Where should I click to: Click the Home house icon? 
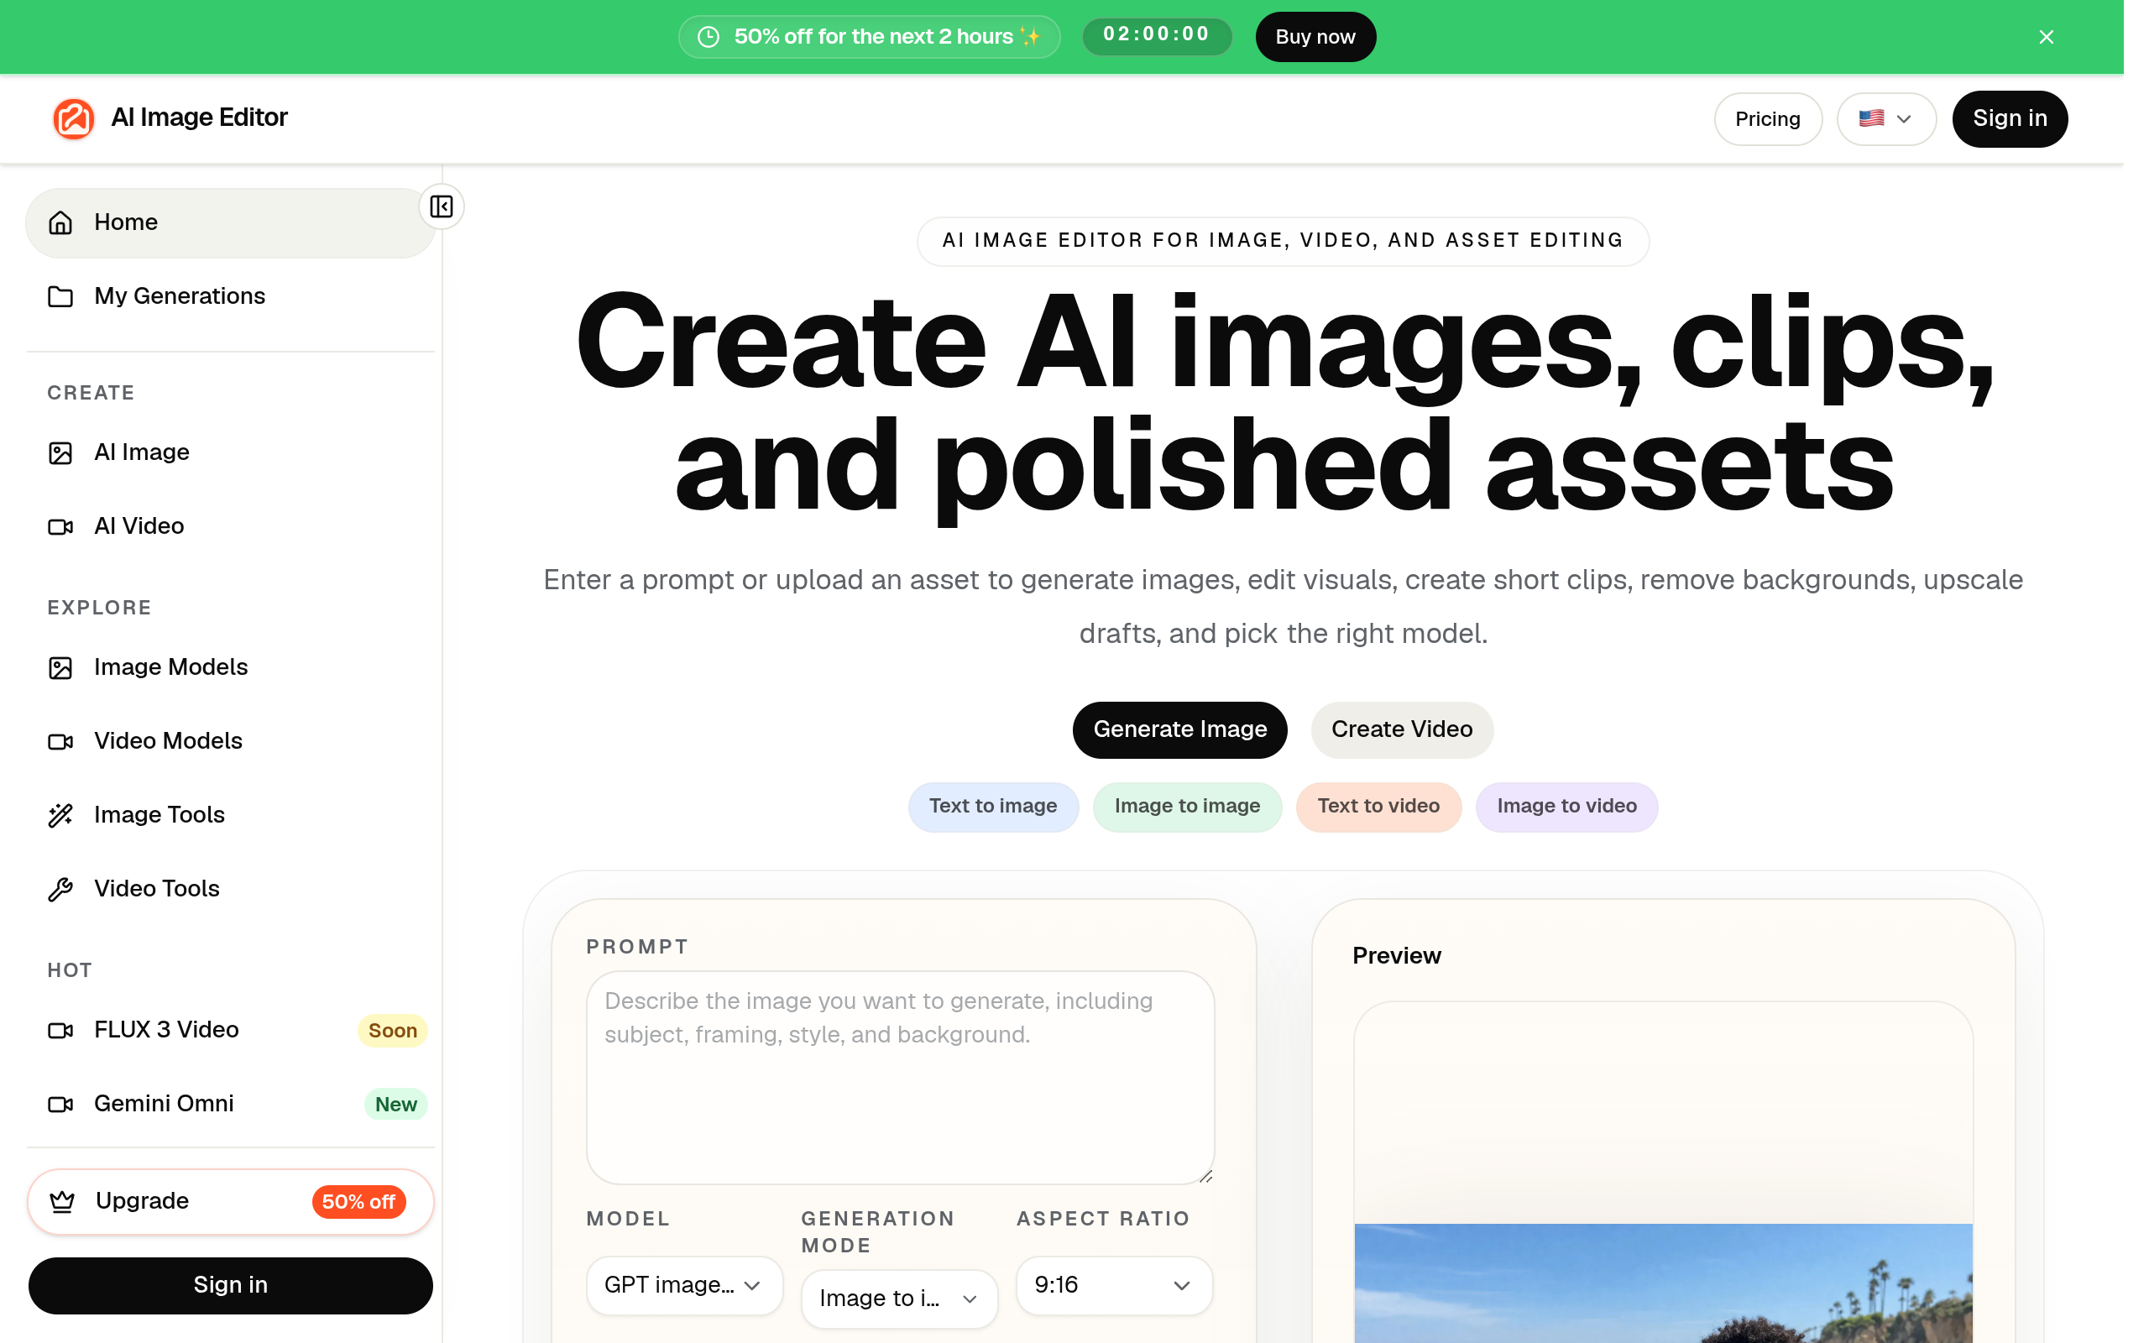tap(60, 222)
